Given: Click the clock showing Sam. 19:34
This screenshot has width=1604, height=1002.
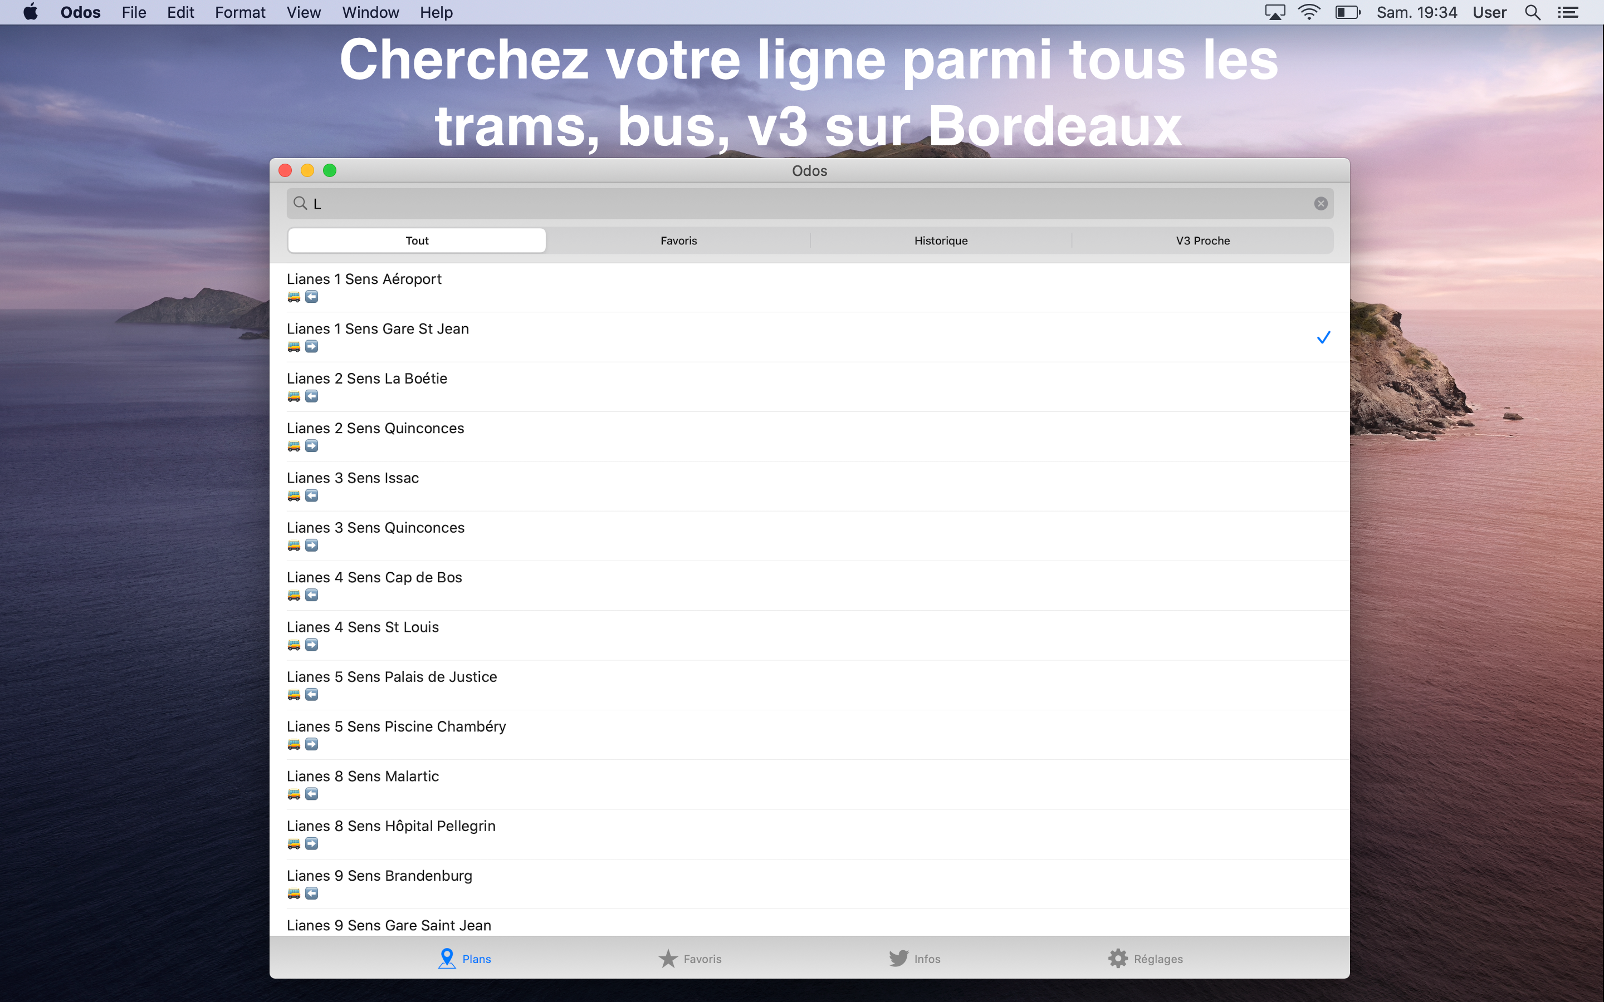Looking at the screenshot, I should click(x=1416, y=13).
